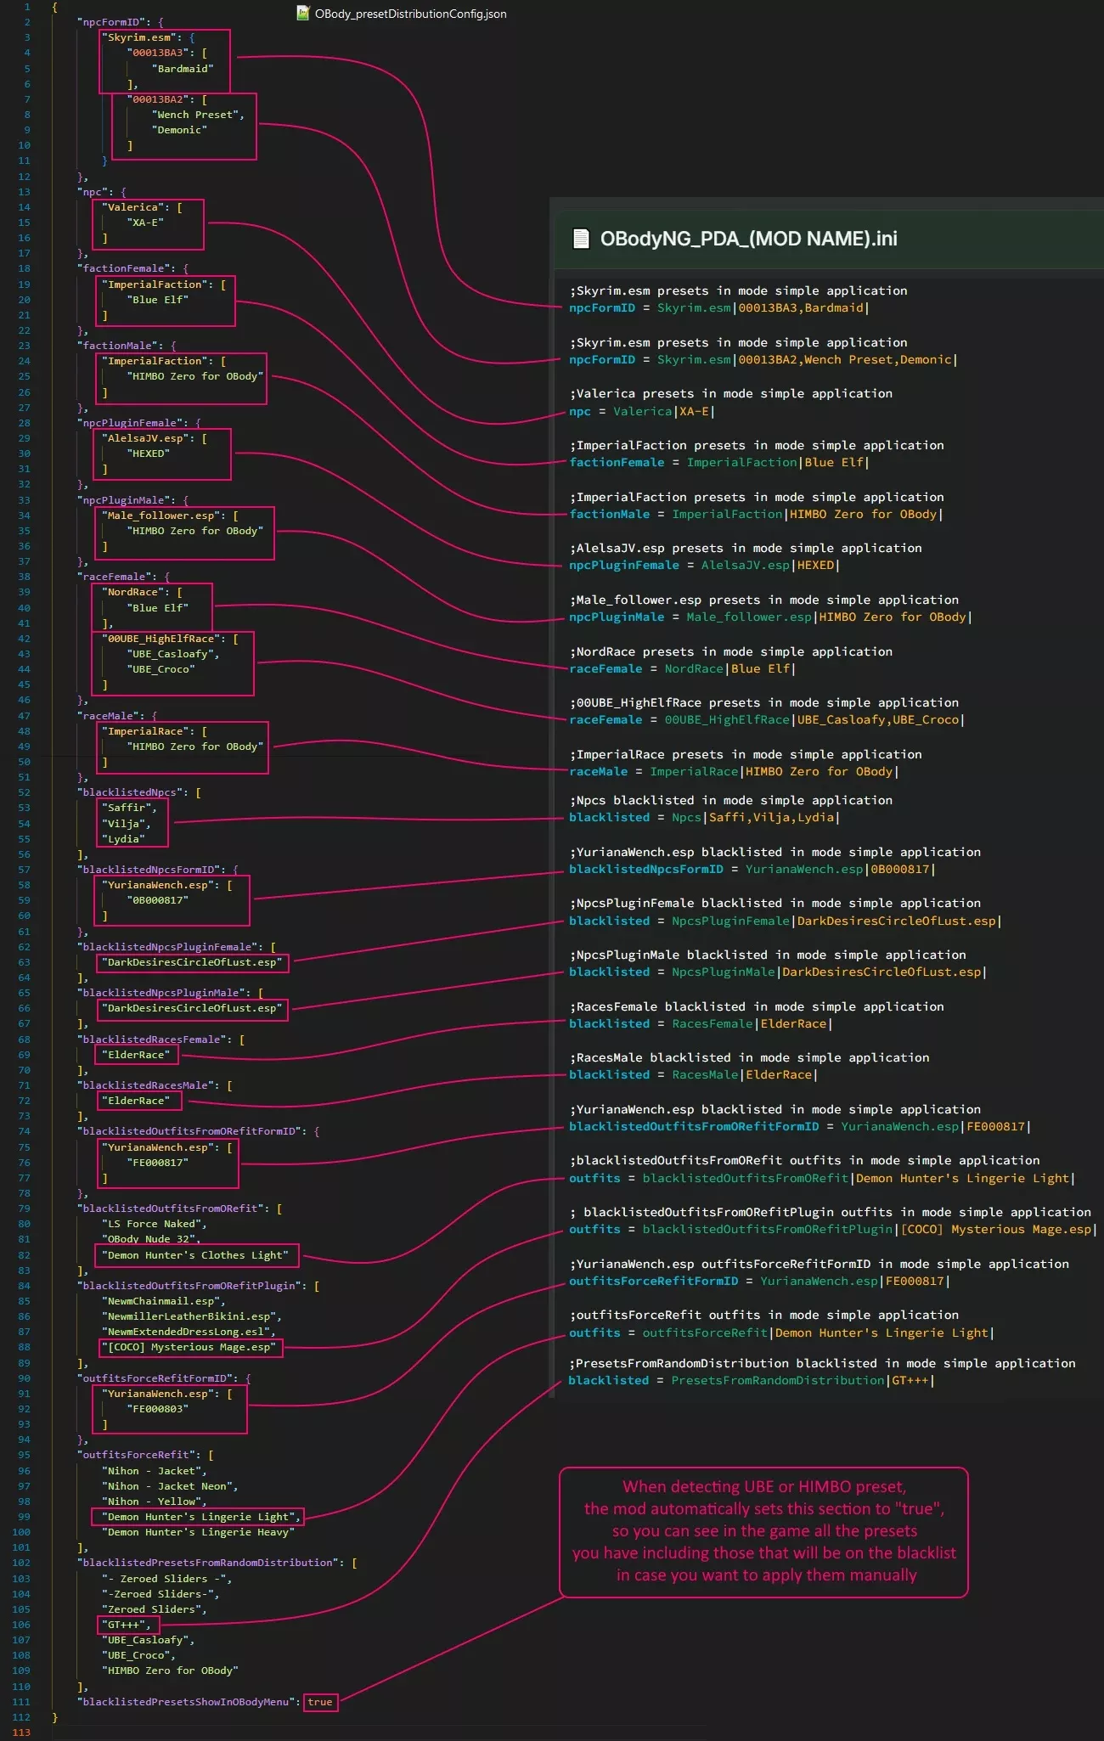Click the "NewmChainmail.esp" entry
1104x1741 pixels.
tap(161, 1301)
